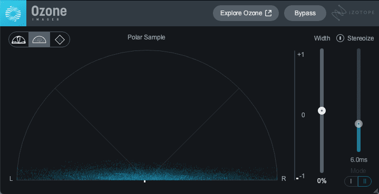Click the Polar Sample title label
Image resolution: width=379 pixels, height=194 pixels.
147,37
